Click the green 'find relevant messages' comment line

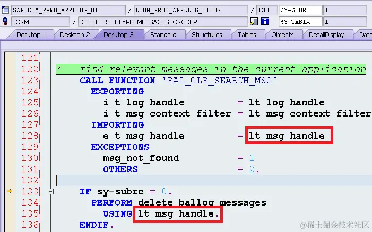(211, 69)
